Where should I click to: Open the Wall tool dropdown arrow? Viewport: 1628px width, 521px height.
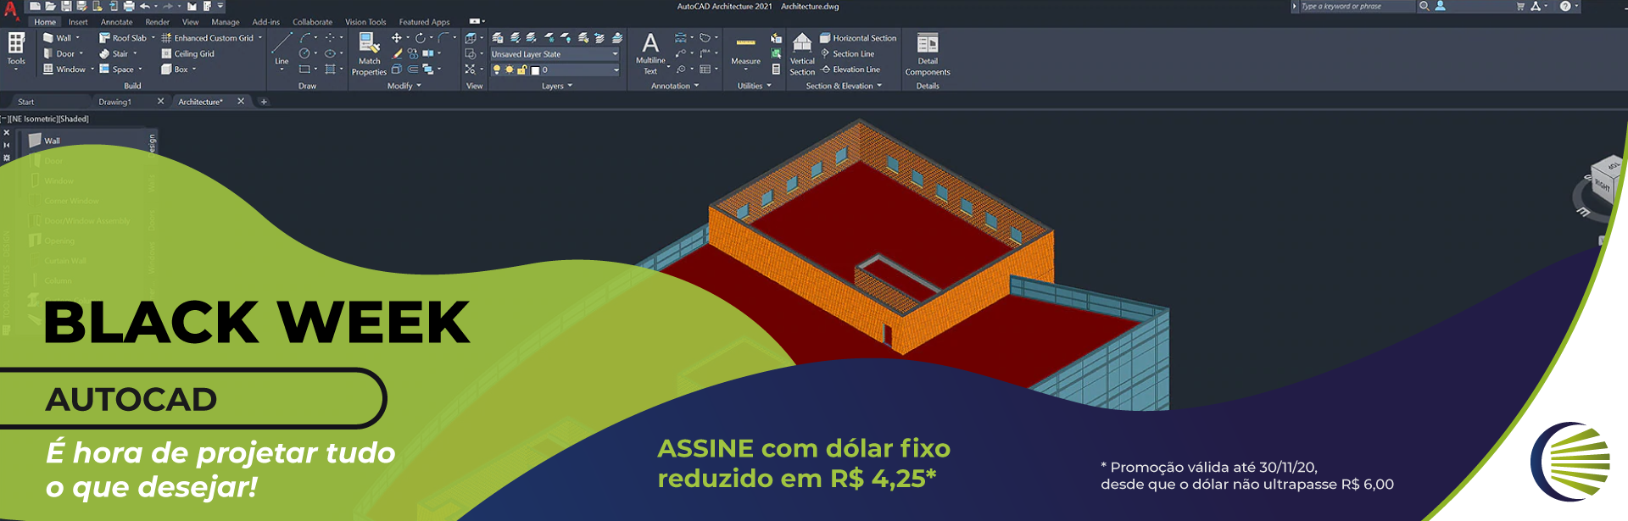(78, 38)
